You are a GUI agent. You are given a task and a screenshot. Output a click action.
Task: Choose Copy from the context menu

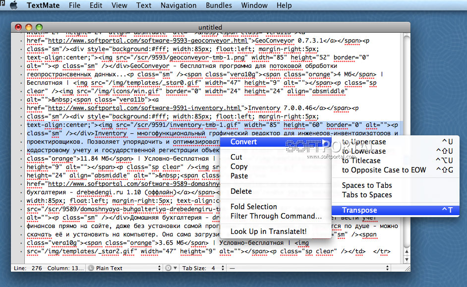point(276,167)
